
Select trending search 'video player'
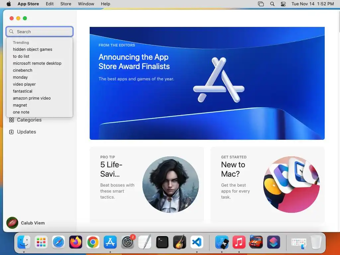tap(40, 84)
